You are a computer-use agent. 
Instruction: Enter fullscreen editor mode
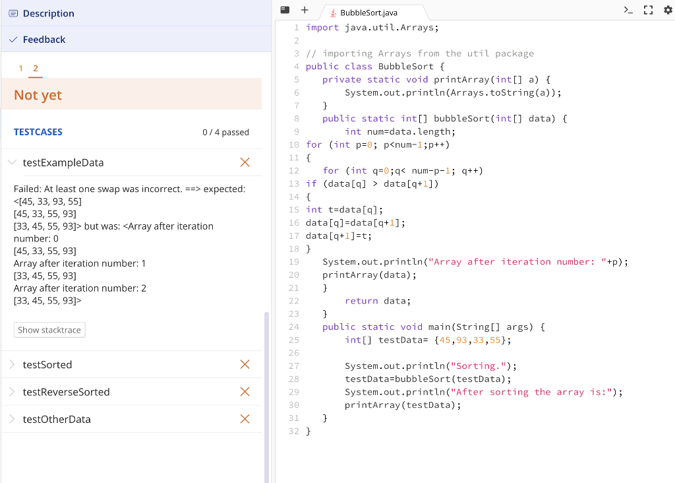(x=649, y=10)
